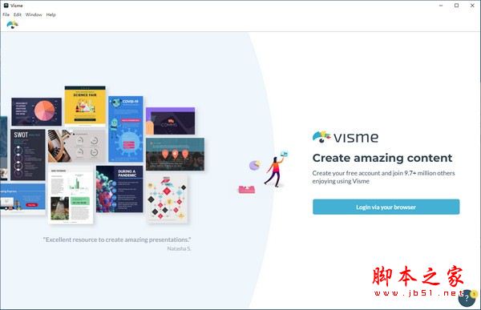481x310 pixels.
Task: Close the Visme window
Action: (x=472, y=6)
